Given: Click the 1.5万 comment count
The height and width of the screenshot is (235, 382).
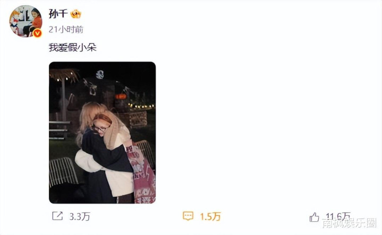Looking at the screenshot, I should pyautogui.click(x=210, y=216).
